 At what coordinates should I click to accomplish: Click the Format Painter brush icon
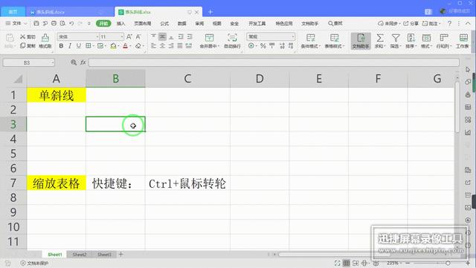click(45, 38)
